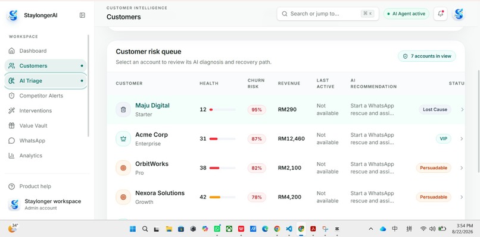The height and width of the screenshot is (237, 480).
Task: Click the AI Agent active status pill
Action: [x=406, y=14]
